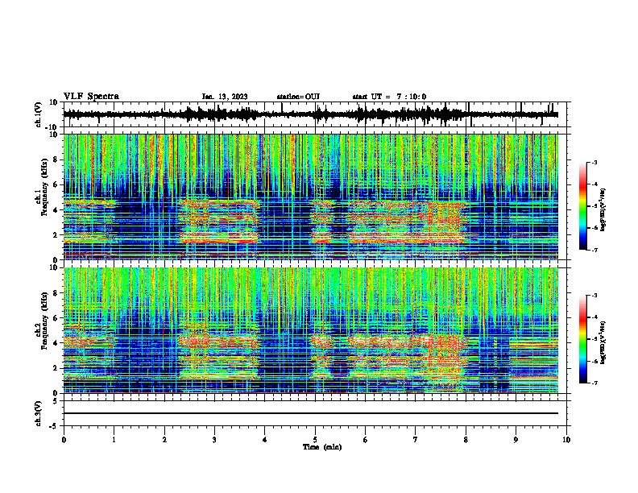Click the "6" tick on ch.1 frequency axis

pos(57,185)
